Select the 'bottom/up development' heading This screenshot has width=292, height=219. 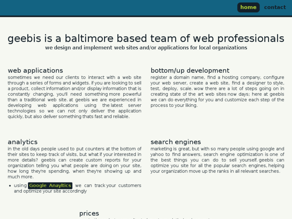(x=190, y=70)
